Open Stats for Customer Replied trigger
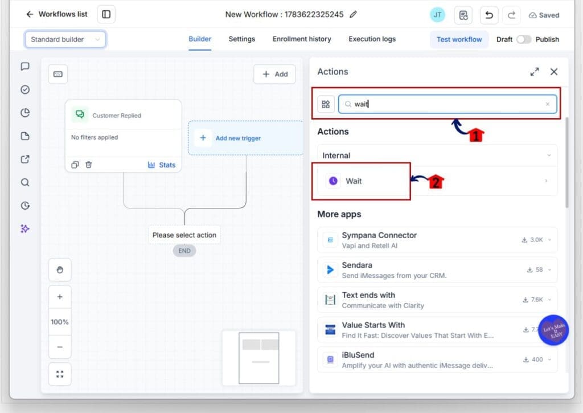The height and width of the screenshot is (413, 583). pos(162,165)
